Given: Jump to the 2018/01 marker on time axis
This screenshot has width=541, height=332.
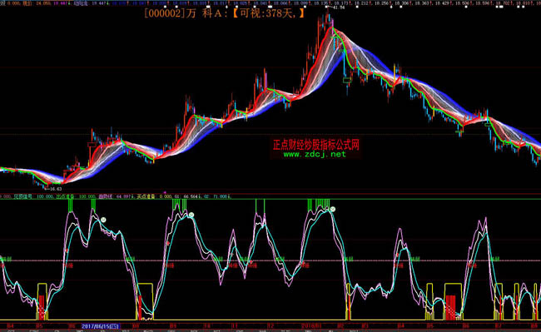Looking at the screenshot, I should tap(311, 326).
